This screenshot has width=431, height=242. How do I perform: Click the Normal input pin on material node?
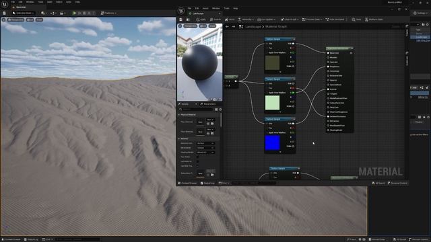click(328, 89)
